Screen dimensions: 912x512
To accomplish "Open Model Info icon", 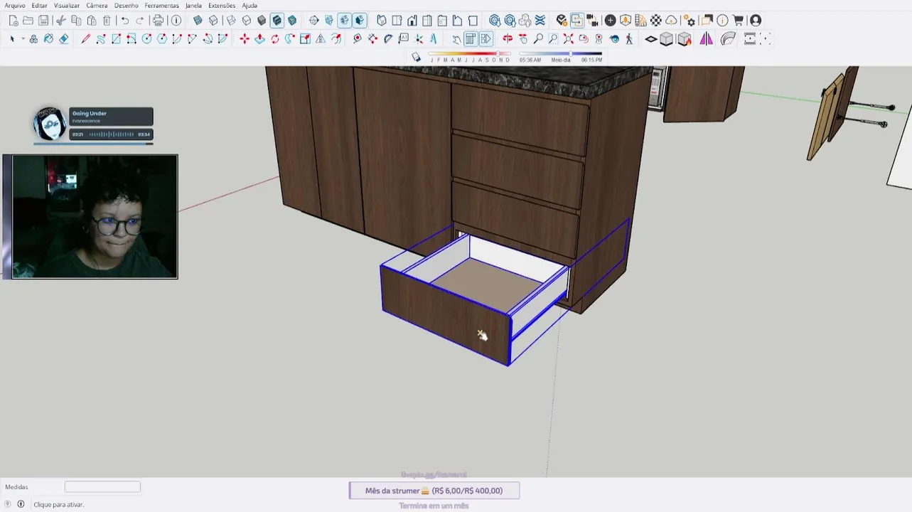I will pyautogui.click(x=176, y=21).
